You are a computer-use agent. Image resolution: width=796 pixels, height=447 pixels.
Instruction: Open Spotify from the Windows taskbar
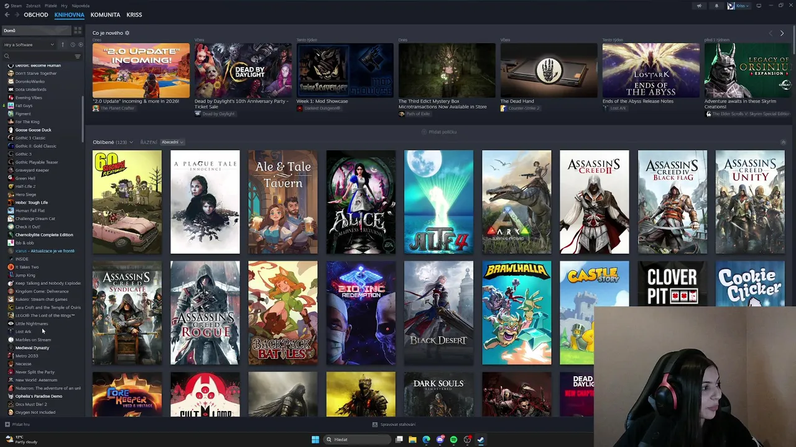click(453, 440)
